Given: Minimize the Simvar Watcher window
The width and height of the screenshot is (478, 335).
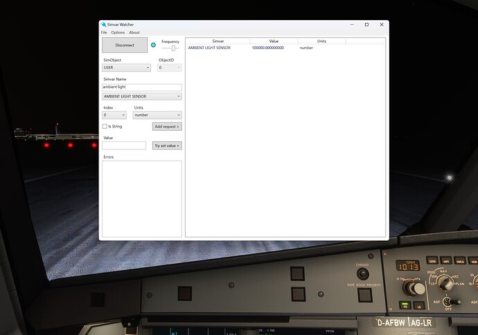Looking at the screenshot, I should point(352,25).
